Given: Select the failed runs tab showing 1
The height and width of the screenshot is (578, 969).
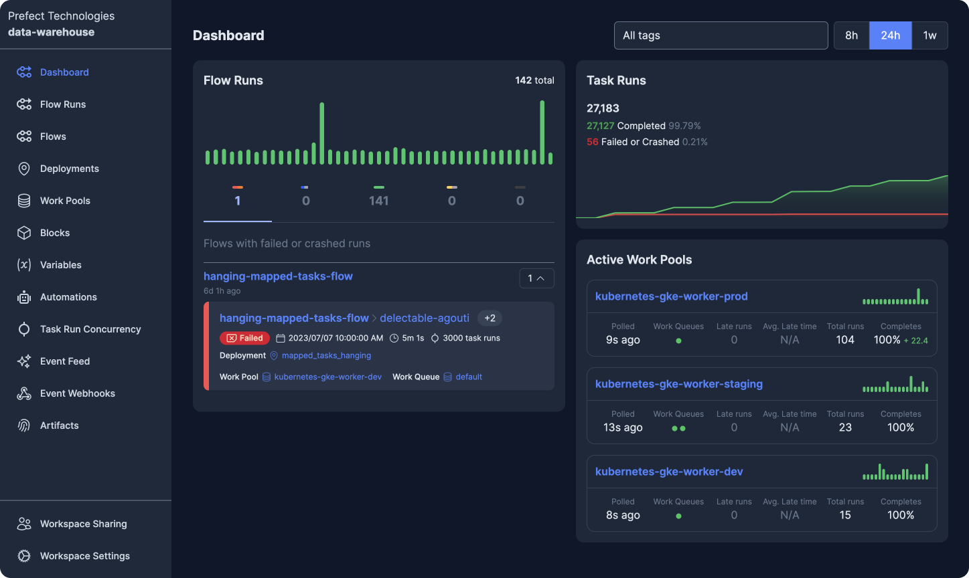Looking at the screenshot, I should click(238, 200).
